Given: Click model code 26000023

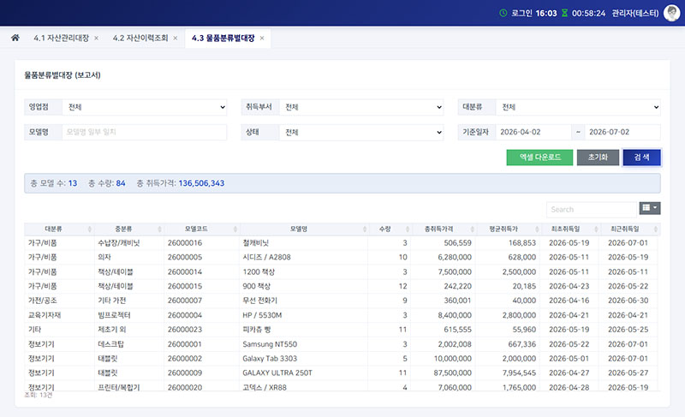Looking at the screenshot, I should pyautogui.click(x=185, y=330).
